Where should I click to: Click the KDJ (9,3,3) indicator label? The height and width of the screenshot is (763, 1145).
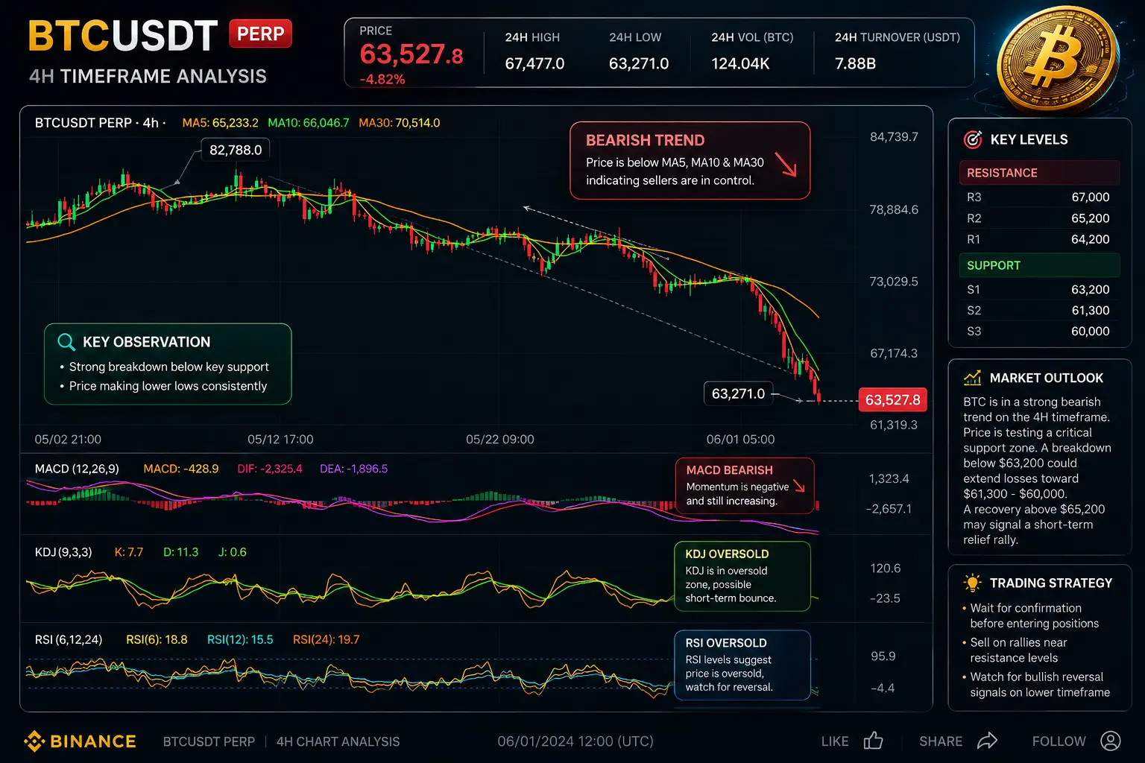click(63, 552)
